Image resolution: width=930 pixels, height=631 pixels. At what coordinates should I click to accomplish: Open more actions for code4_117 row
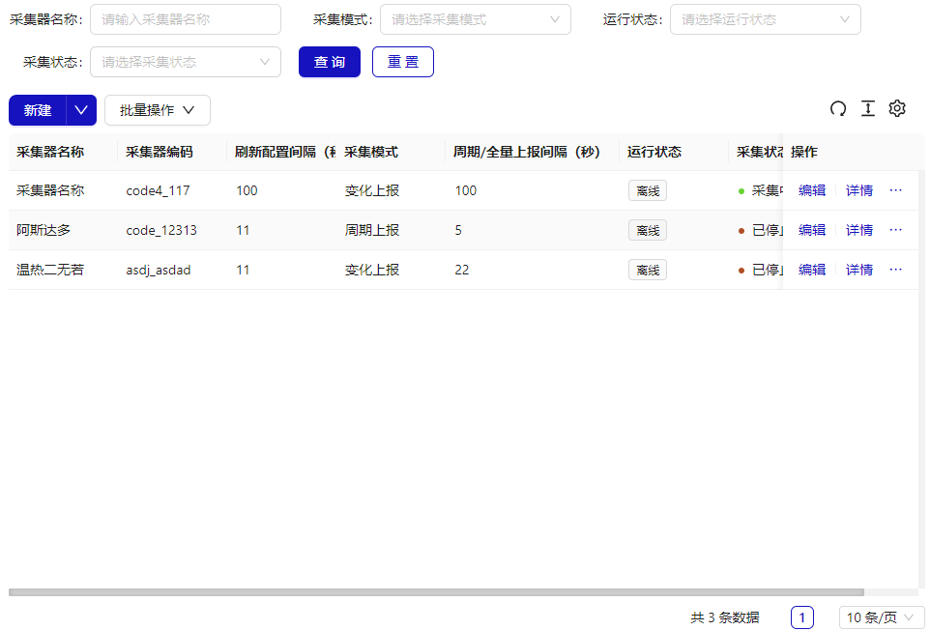tap(895, 190)
